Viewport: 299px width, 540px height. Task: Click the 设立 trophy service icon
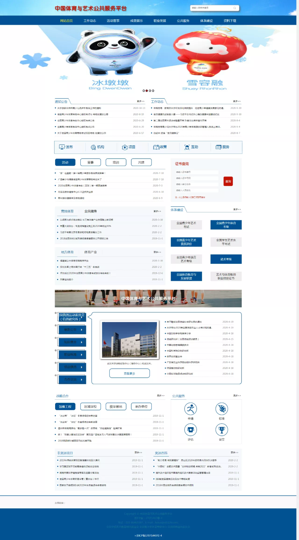222,430
